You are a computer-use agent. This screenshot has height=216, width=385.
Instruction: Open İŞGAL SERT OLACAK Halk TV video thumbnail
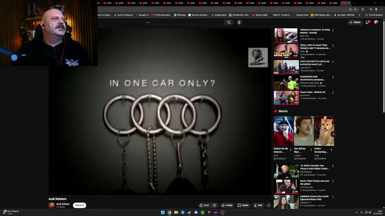tap(286, 51)
